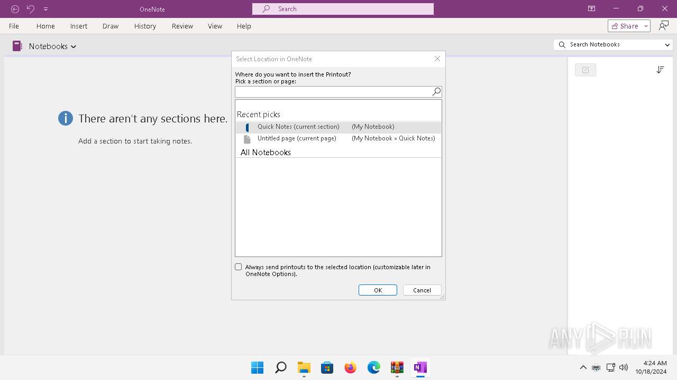Click the sort pages icon
Image resolution: width=677 pixels, height=380 pixels.
click(x=660, y=70)
